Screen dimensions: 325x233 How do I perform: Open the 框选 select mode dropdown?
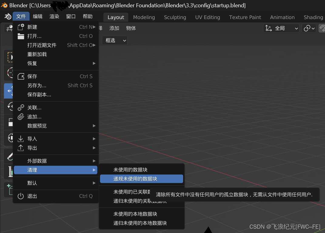click(x=115, y=40)
